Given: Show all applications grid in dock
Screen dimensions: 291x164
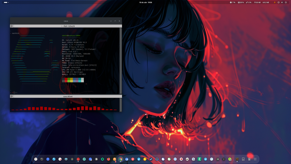Looking at the screenshot, I should click(x=255, y=159).
